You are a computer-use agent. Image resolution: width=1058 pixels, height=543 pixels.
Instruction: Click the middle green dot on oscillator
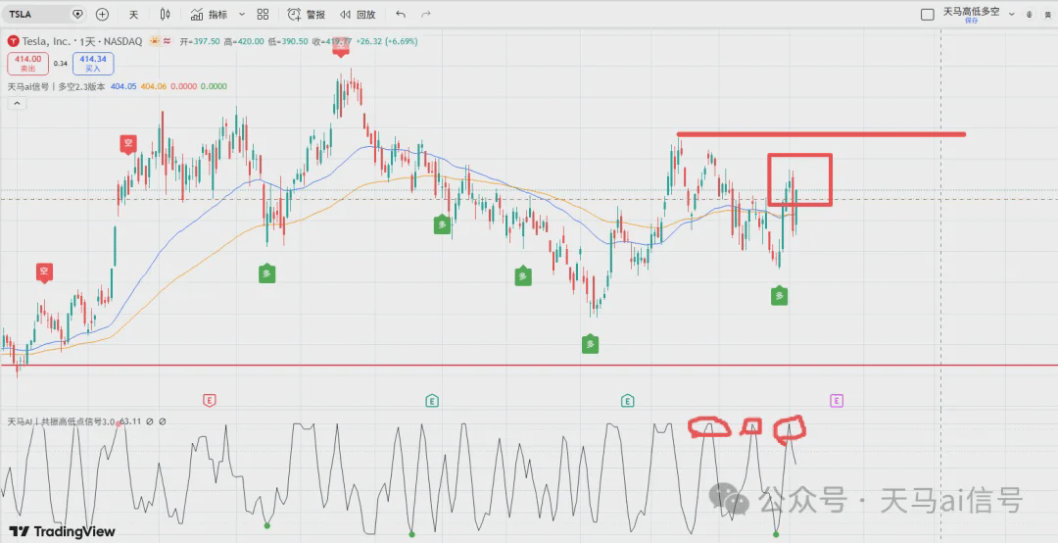tap(411, 534)
